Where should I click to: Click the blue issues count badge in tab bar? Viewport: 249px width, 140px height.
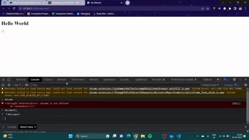click(226, 79)
